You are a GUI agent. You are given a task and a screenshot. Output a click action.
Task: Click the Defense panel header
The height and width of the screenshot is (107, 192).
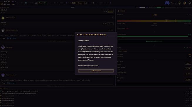pos(123,51)
